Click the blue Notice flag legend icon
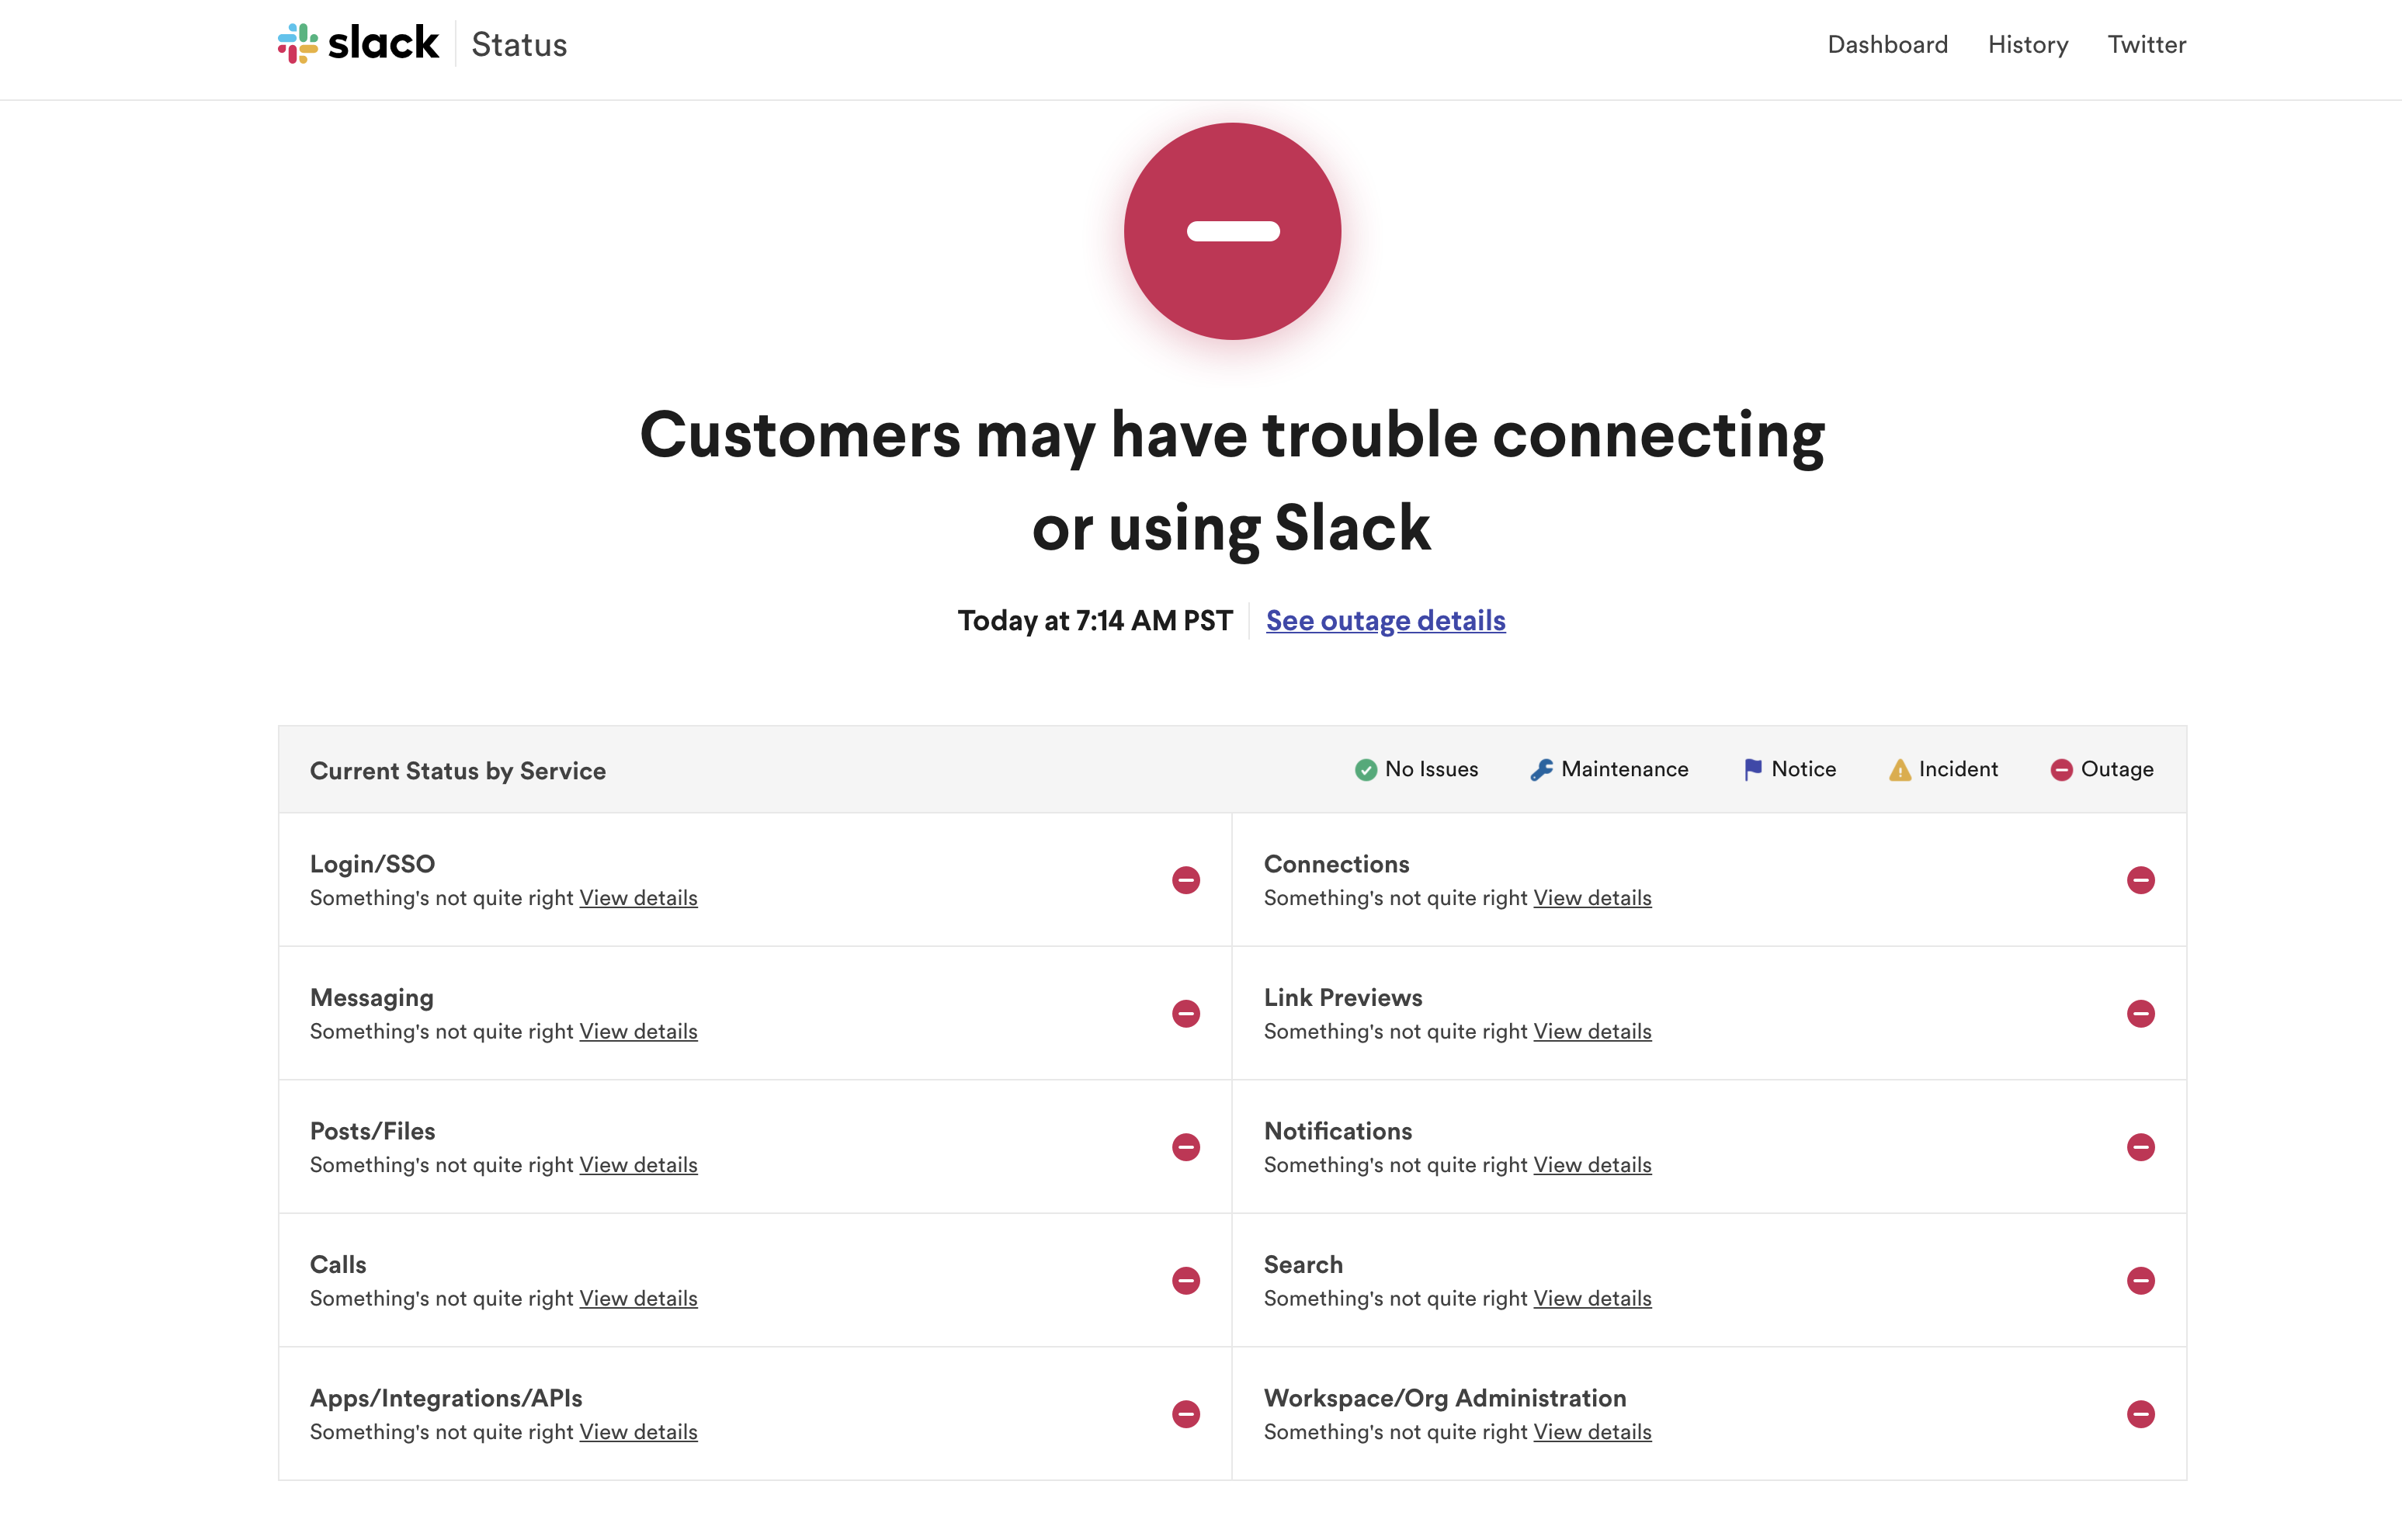The image size is (2402, 1540). 1752,769
